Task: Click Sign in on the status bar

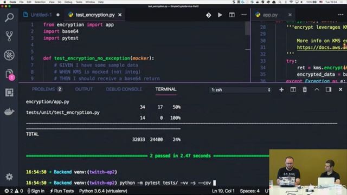Action: click(36, 191)
